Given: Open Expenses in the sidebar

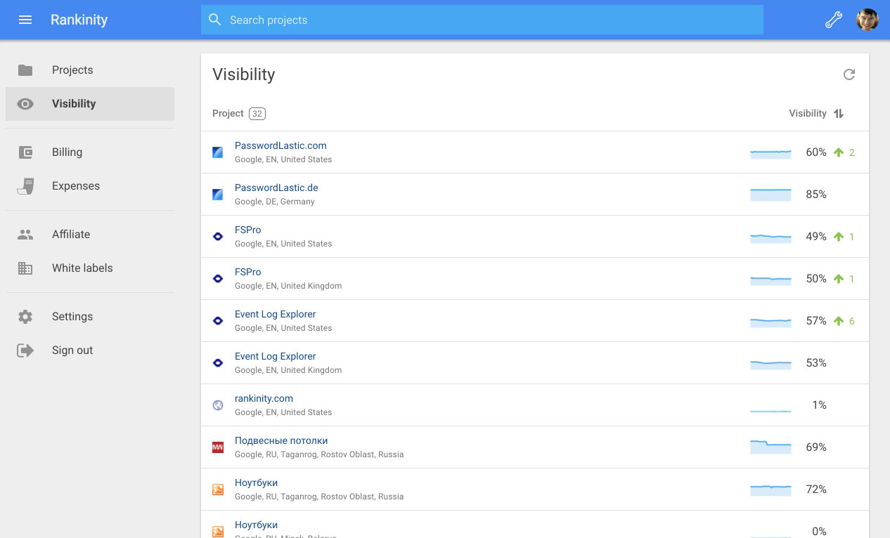Looking at the screenshot, I should pyautogui.click(x=90, y=186).
